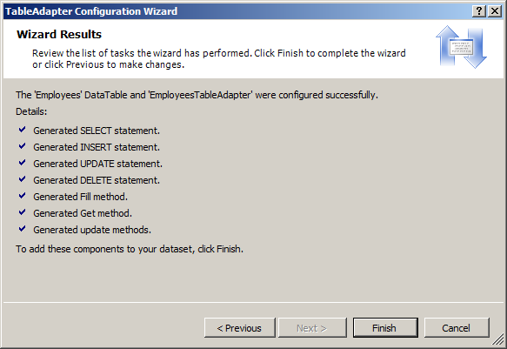Open help via the question mark button
This screenshot has width=507, height=349.
[479, 11]
